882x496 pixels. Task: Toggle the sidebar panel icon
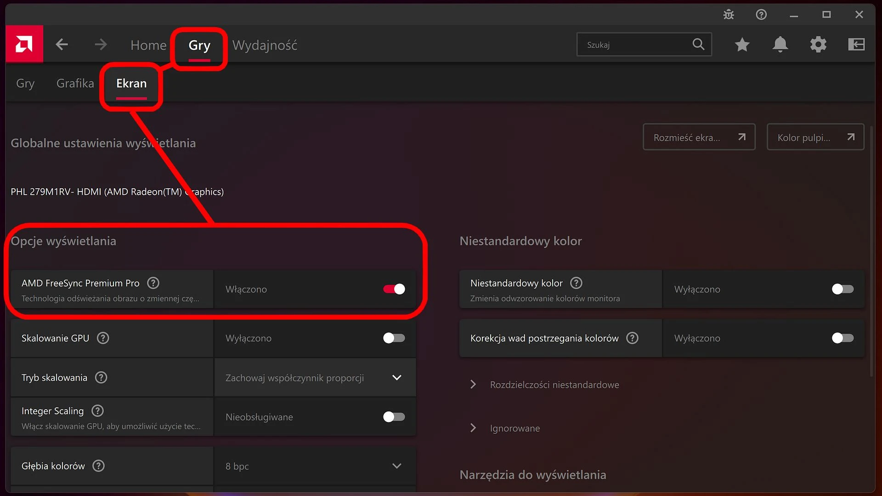click(856, 45)
